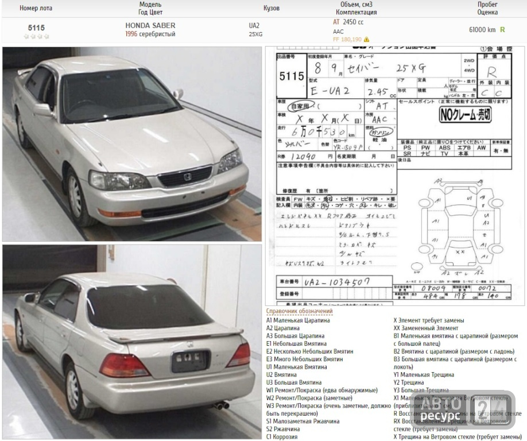Click the 'AT' transmission label
The image size is (527, 441).
tap(336, 22)
